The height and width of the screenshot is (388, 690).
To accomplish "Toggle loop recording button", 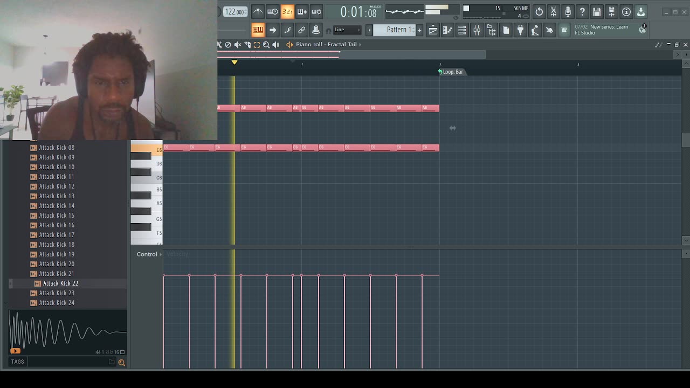I will pos(316,12).
